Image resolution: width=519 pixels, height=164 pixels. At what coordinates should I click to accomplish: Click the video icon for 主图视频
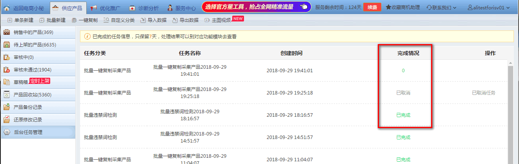point(208,20)
